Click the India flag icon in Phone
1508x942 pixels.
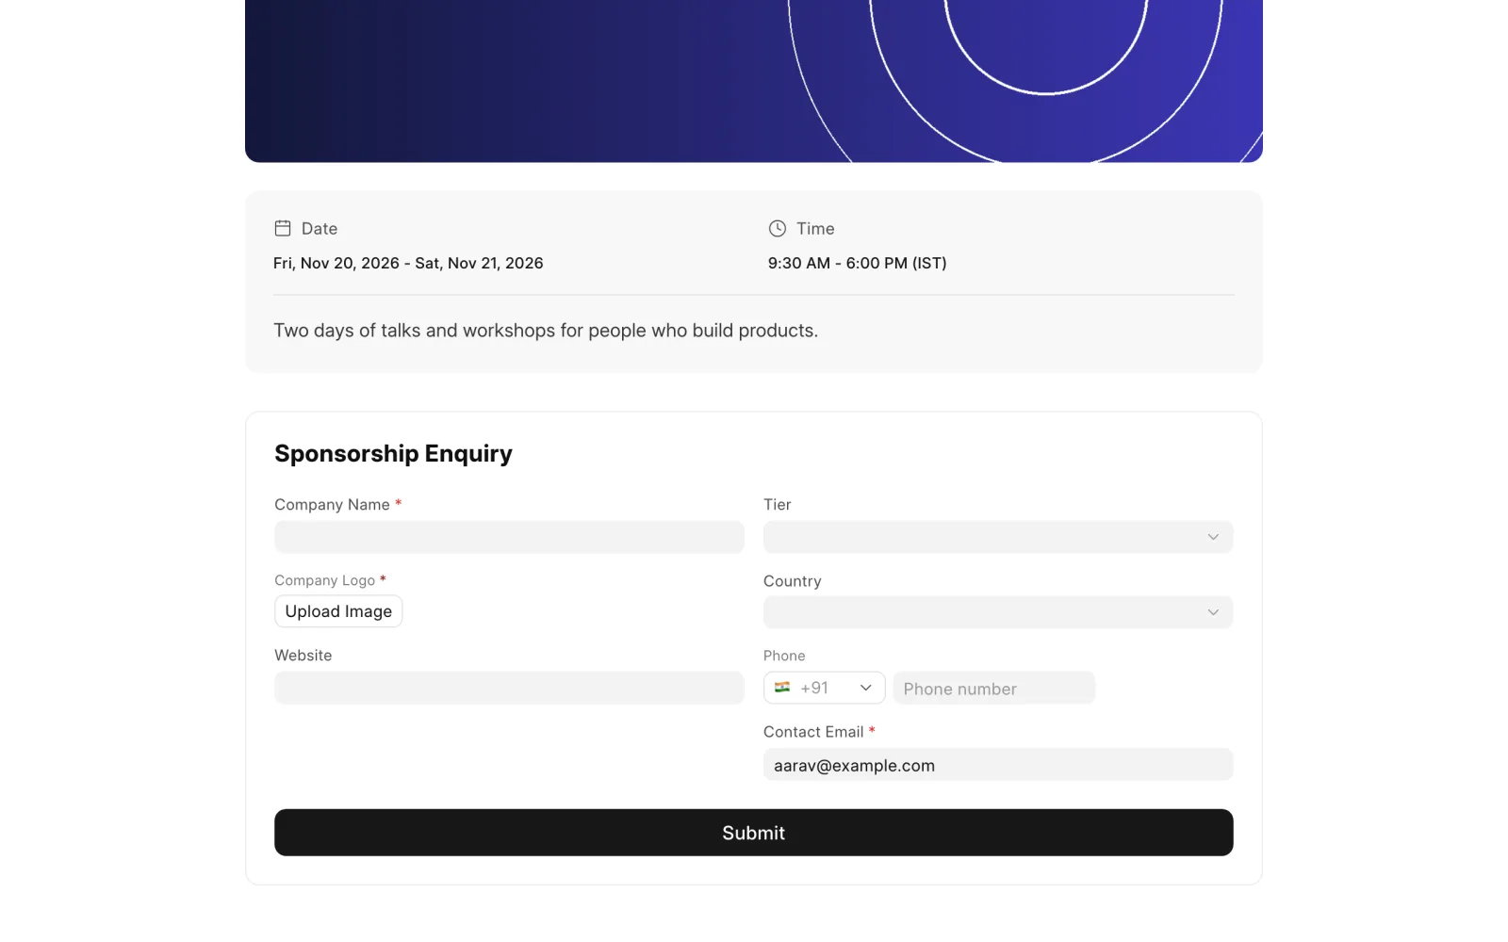pyautogui.click(x=782, y=688)
